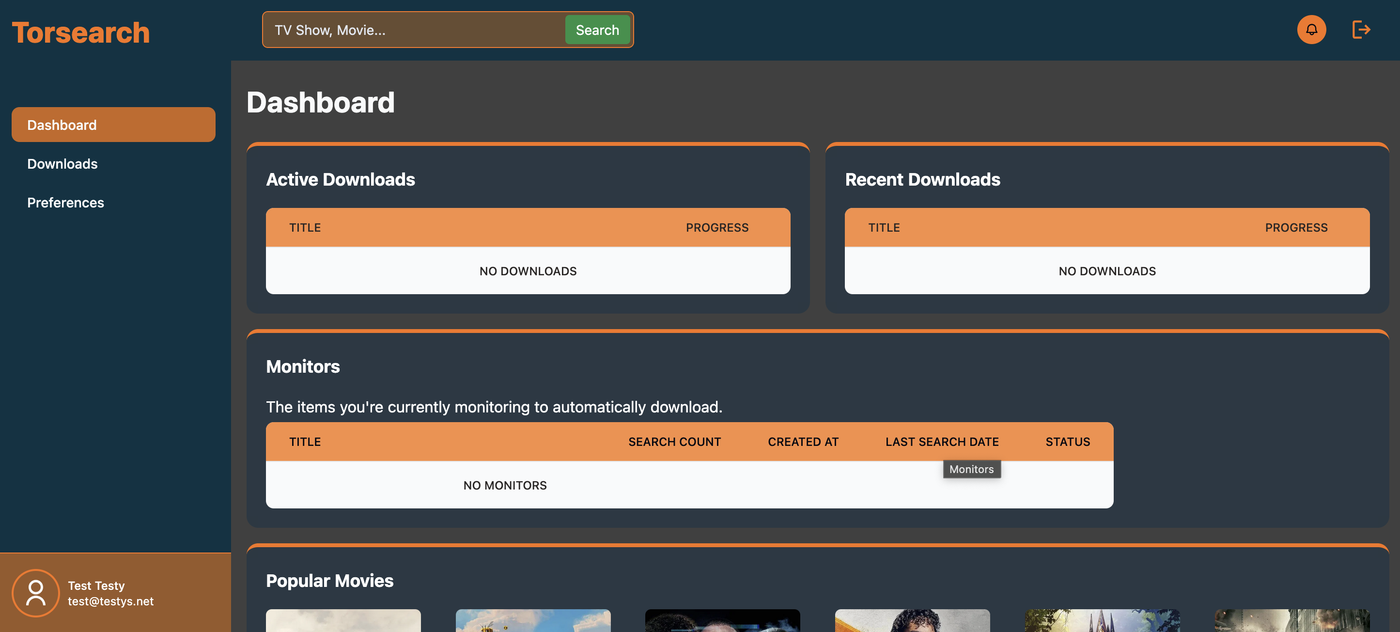Image resolution: width=1400 pixels, height=632 pixels.
Task: Click the user avatar icon
Action: tap(35, 593)
